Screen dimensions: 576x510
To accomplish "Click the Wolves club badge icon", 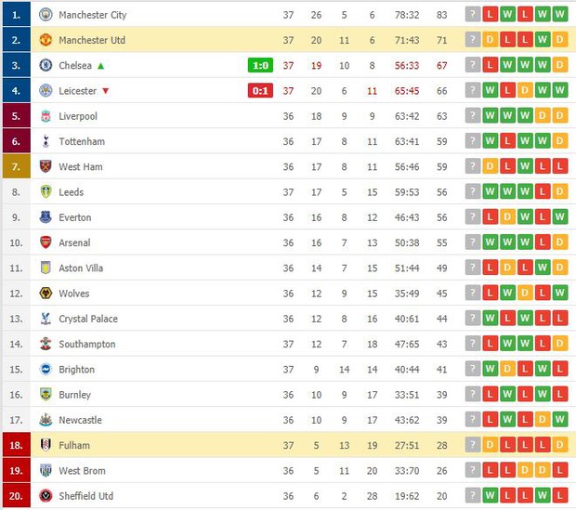I will pyautogui.click(x=46, y=294).
